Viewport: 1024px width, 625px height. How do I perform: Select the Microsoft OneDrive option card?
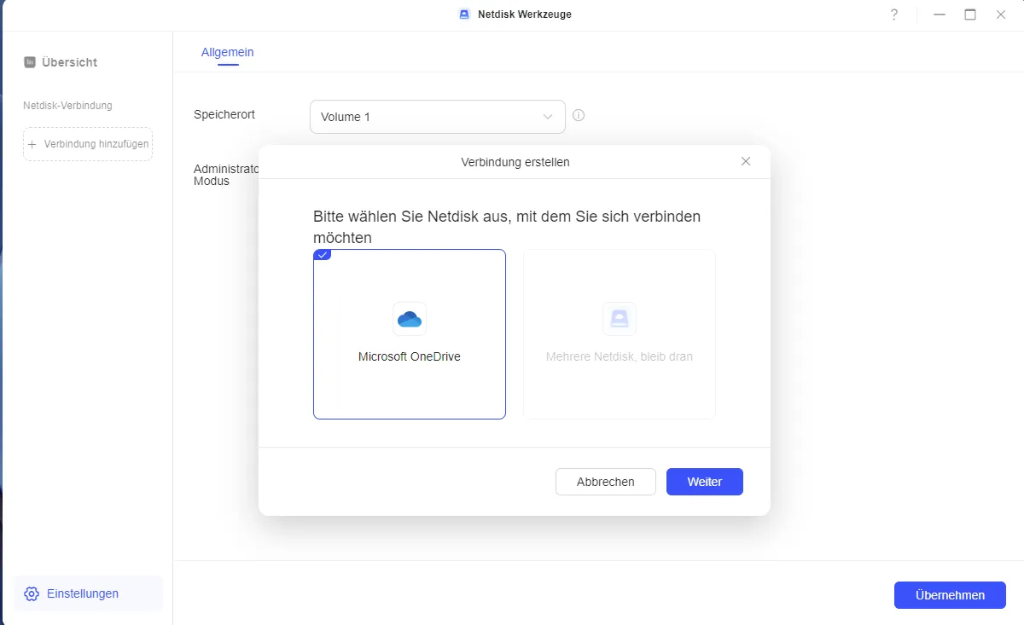[410, 334]
